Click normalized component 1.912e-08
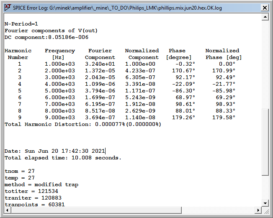The width and height of the screenshot is (273, 218). coord(140,104)
